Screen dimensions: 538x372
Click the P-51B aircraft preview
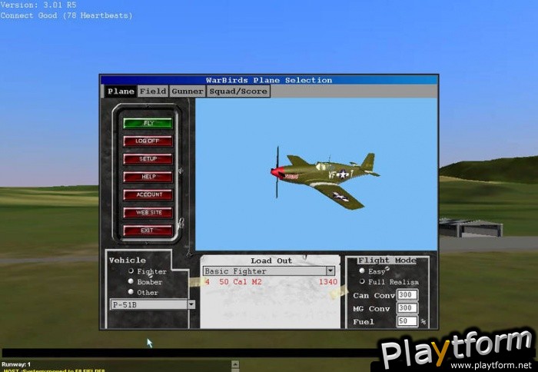[x=324, y=178]
